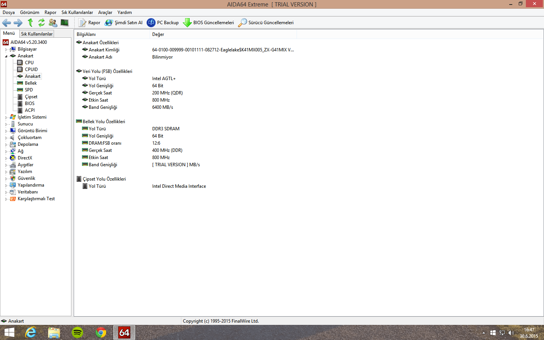Screen dimensions: 544x340
Task: Collapse the Anakart tree node
Action: tap(6, 56)
